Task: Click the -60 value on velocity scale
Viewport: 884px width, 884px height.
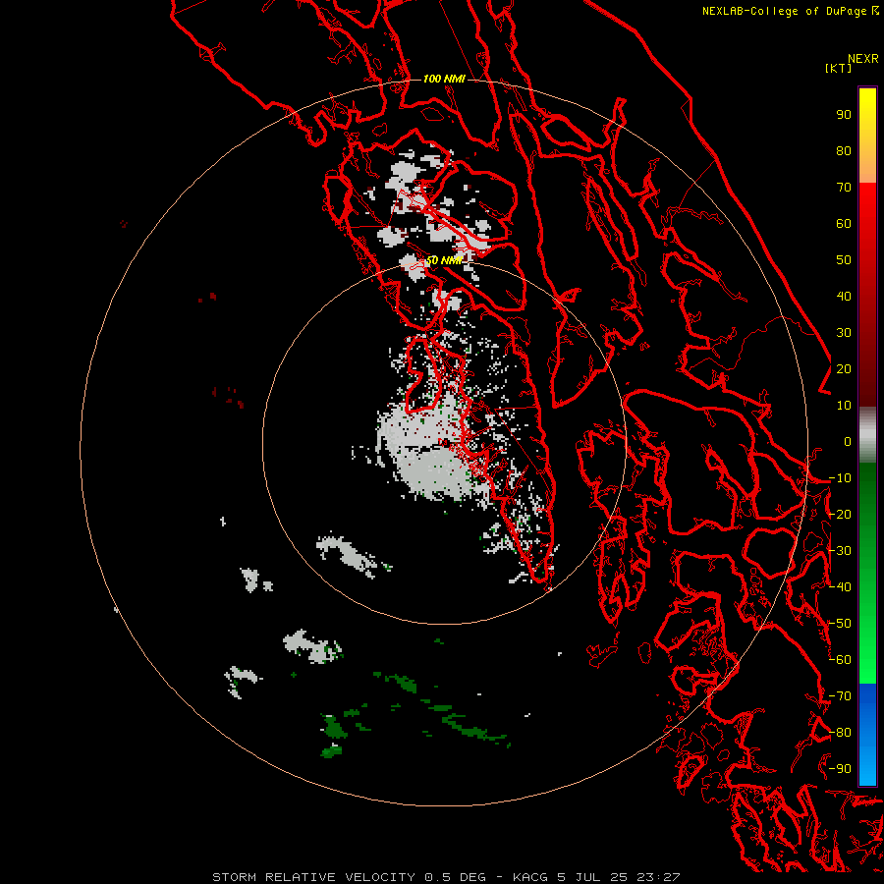Action: pos(840,660)
